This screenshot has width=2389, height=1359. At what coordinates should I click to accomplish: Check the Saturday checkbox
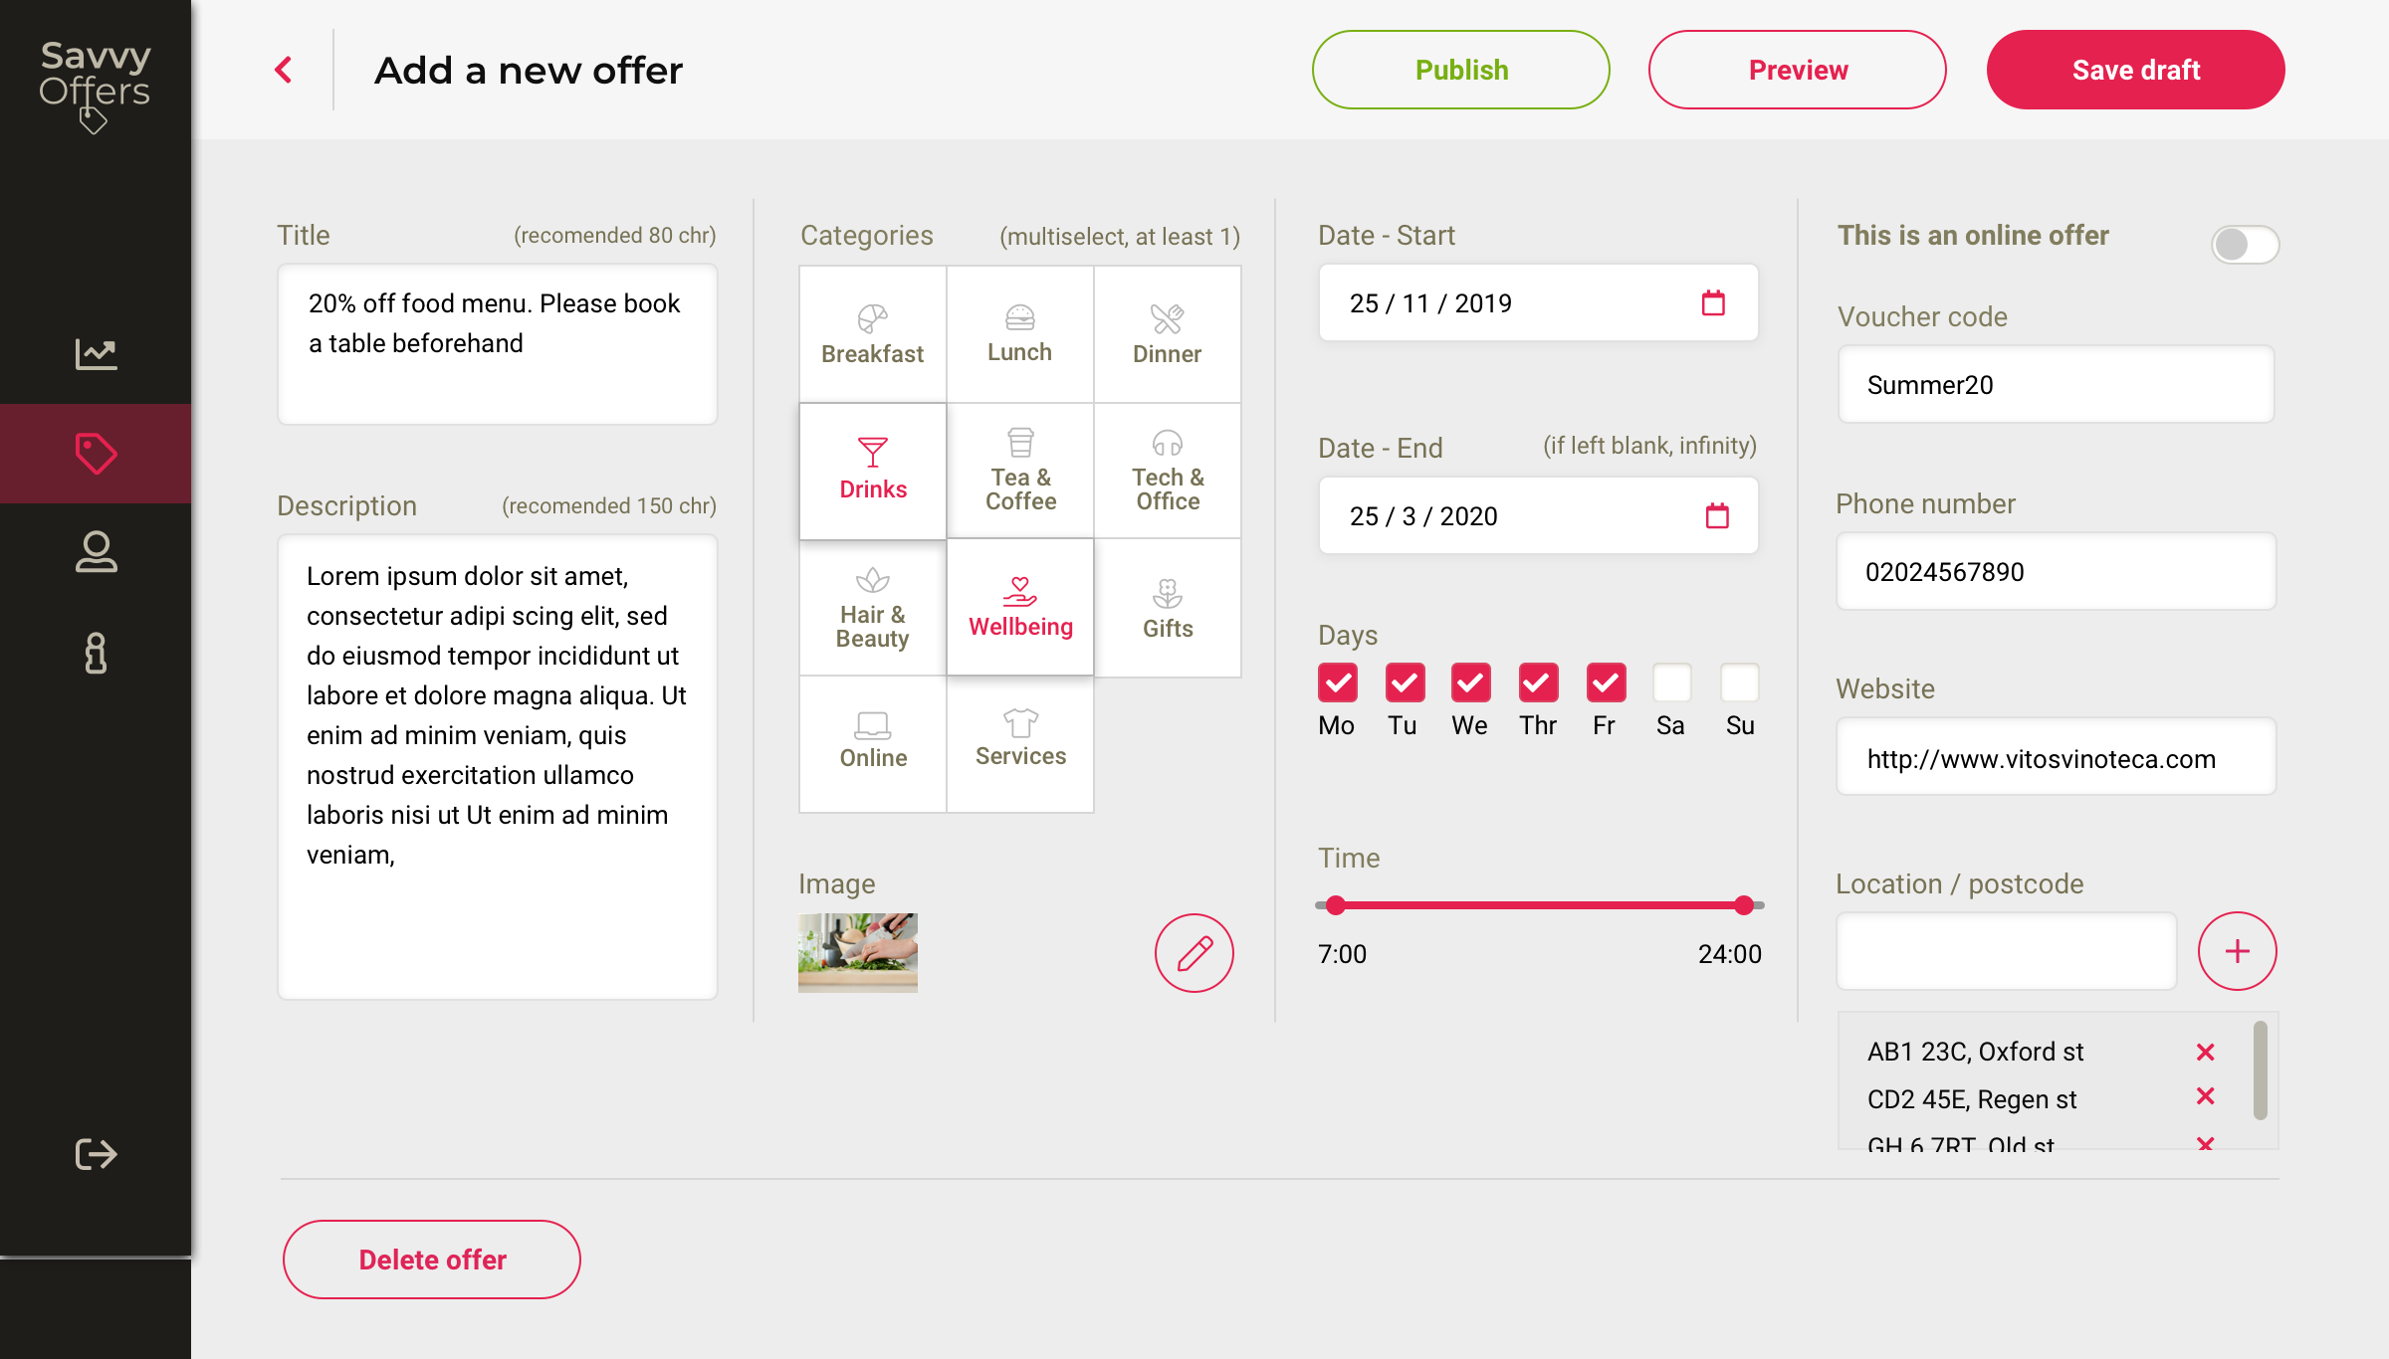point(1671,682)
